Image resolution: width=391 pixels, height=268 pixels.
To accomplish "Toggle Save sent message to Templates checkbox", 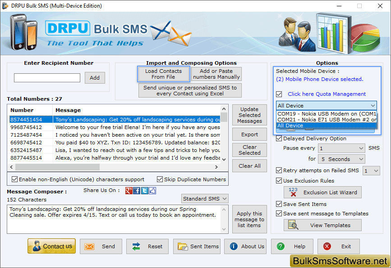I will click(279, 214).
